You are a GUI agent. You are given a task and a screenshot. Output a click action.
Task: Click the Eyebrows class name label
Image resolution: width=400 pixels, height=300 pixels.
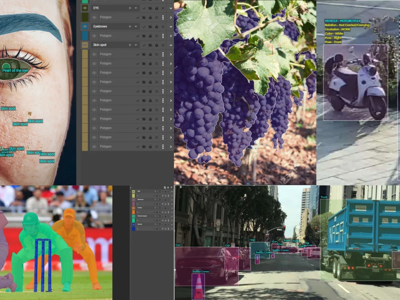[x=100, y=26]
